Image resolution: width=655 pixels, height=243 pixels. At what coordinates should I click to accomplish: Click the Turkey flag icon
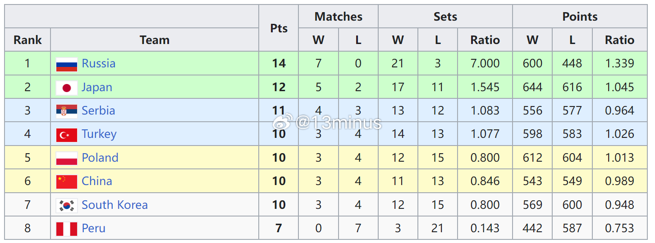tap(66, 134)
